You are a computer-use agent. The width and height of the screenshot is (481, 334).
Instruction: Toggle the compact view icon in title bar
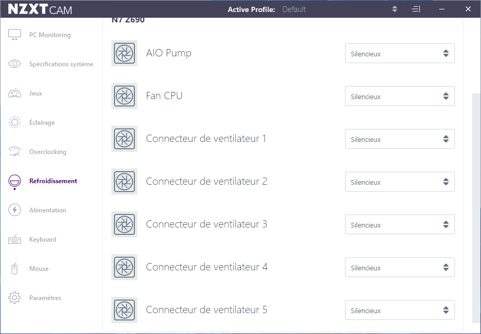point(416,9)
